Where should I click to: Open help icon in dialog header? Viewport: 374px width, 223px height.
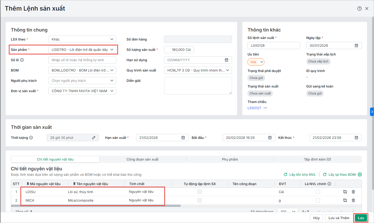[359, 9]
